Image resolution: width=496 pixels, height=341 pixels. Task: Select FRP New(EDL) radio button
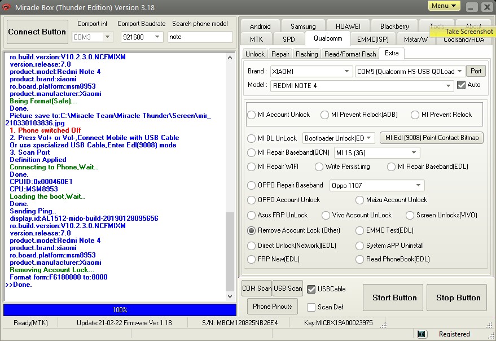point(252,259)
